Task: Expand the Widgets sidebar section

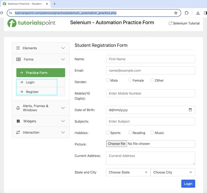Action: (41, 121)
